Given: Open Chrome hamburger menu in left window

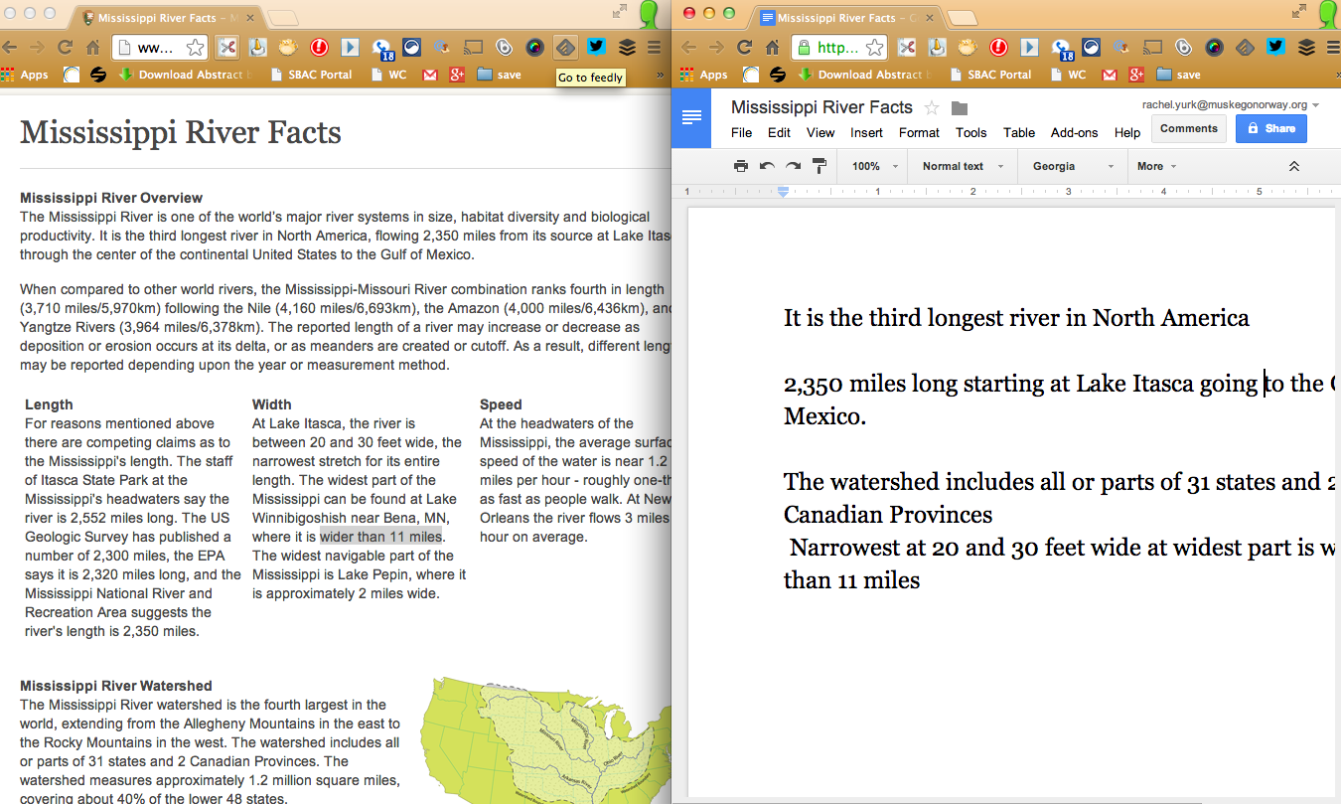Looking at the screenshot, I should coord(654,47).
